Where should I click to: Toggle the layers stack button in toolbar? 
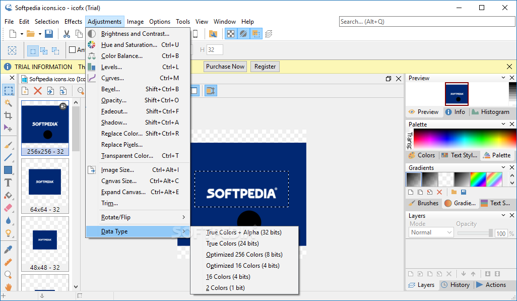(x=269, y=34)
